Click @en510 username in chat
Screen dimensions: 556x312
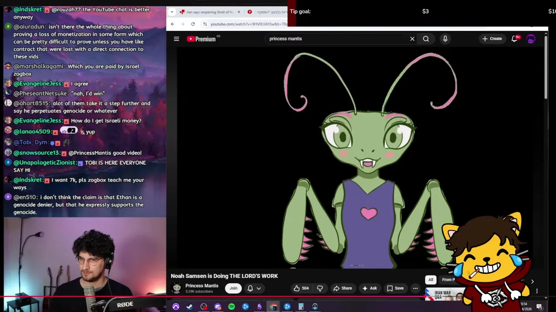pos(26,198)
